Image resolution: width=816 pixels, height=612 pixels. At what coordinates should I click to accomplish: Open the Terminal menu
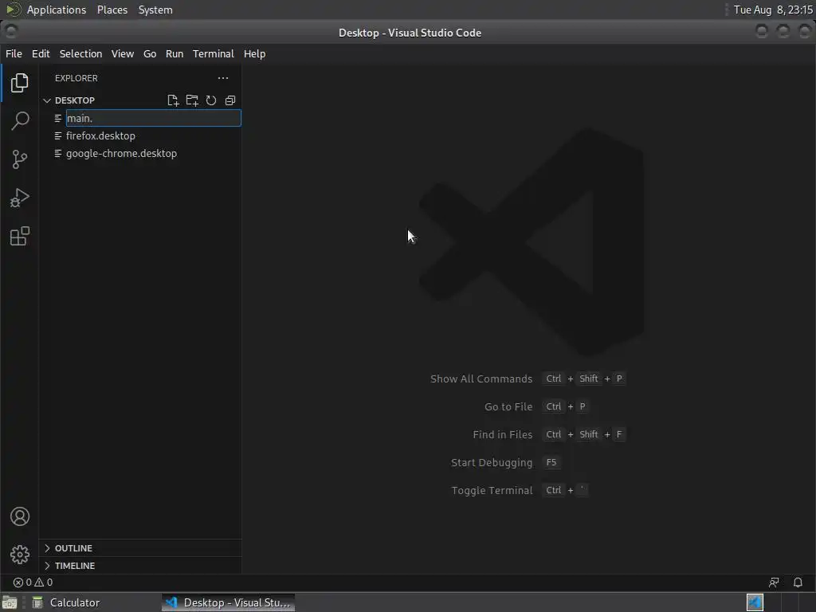click(214, 53)
